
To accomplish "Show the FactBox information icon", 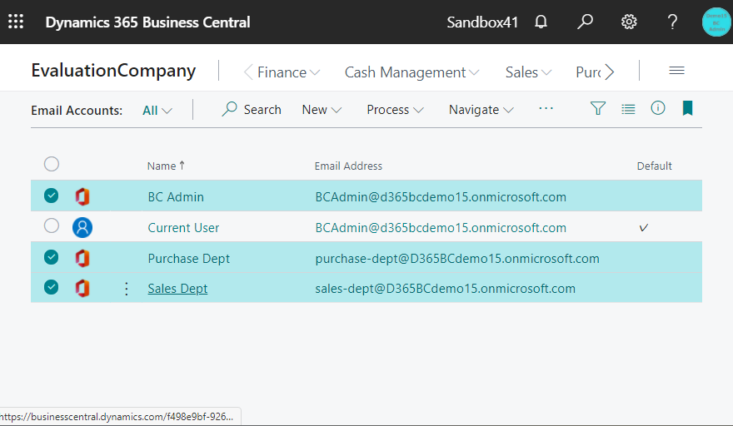I will tap(658, 108).
